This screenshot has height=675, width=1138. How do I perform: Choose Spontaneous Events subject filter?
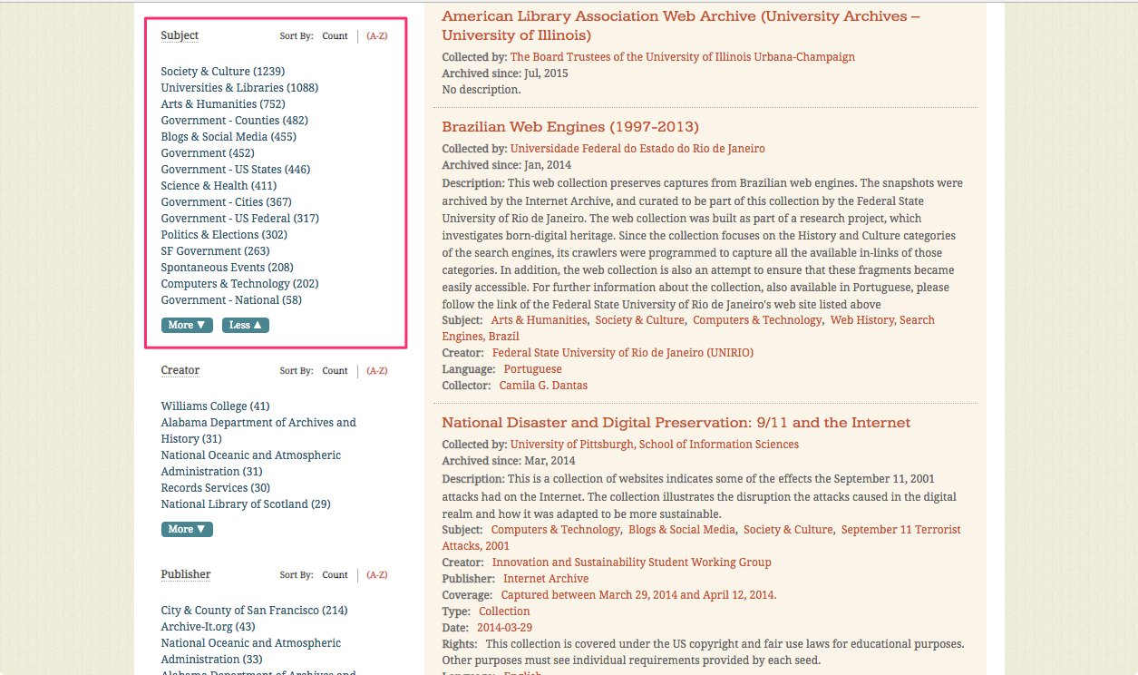(x=227, y=268)
